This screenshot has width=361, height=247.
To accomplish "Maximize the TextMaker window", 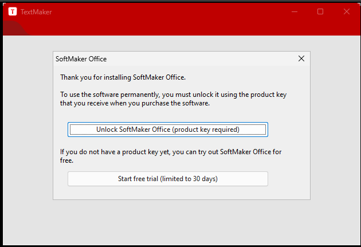I will click(320, 11).
